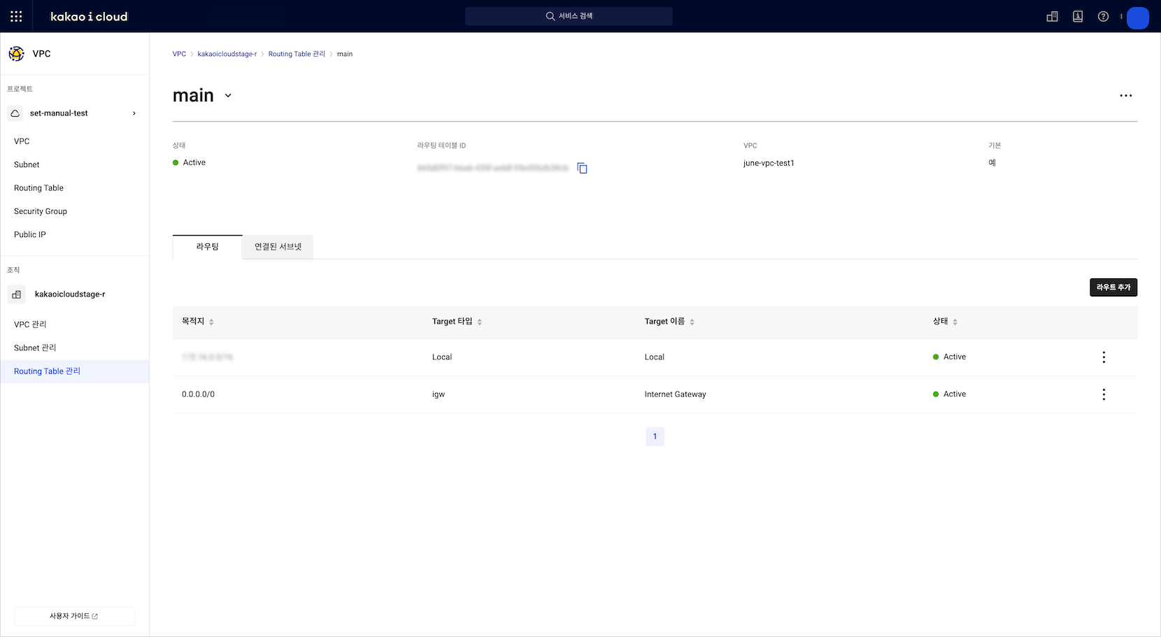Open the documentation book icon in header
Viewport: 1161px width, 637px height.
1078,16
